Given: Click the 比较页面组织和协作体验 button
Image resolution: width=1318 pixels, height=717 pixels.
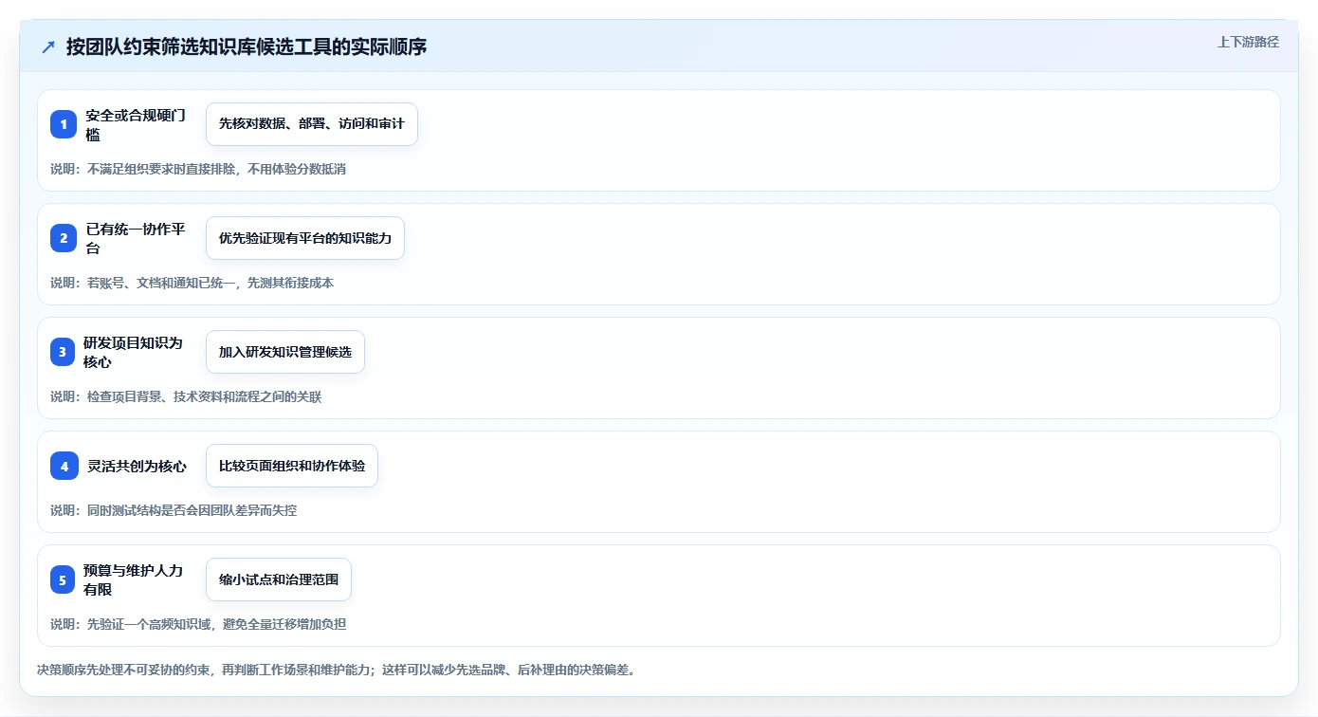Looking at the screenshot, I should tap(292, 466).
